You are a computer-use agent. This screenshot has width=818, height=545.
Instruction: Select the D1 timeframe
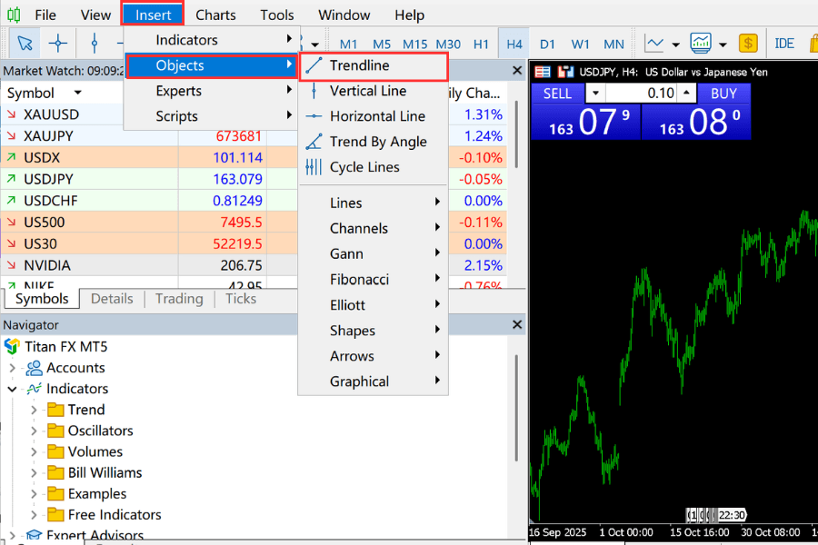pos(547,45)
